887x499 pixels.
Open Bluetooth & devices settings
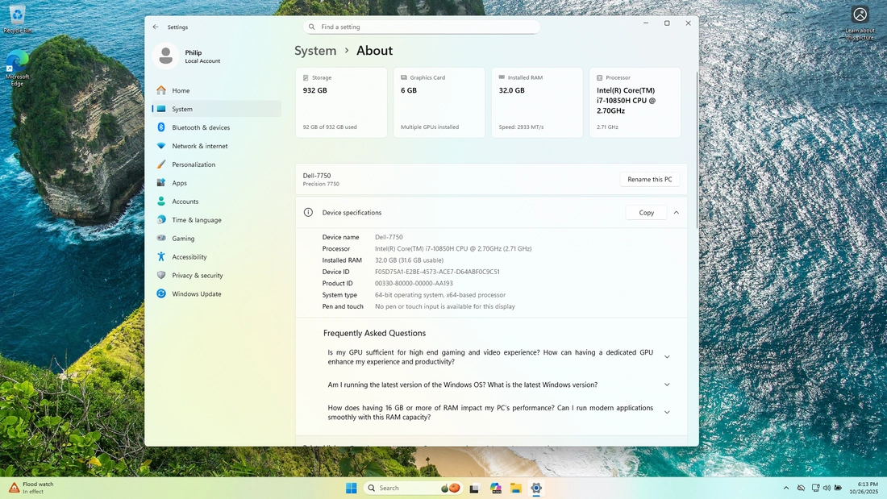point(201,127)
